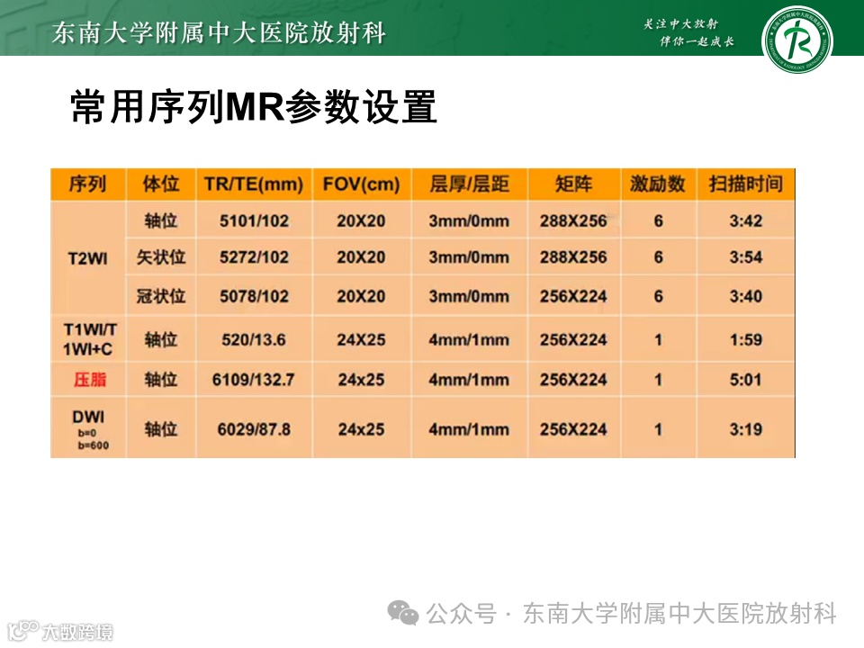
Task: Click the 3mm/0mm cell in 冠状位 row
Action: (x=470, y=296)
